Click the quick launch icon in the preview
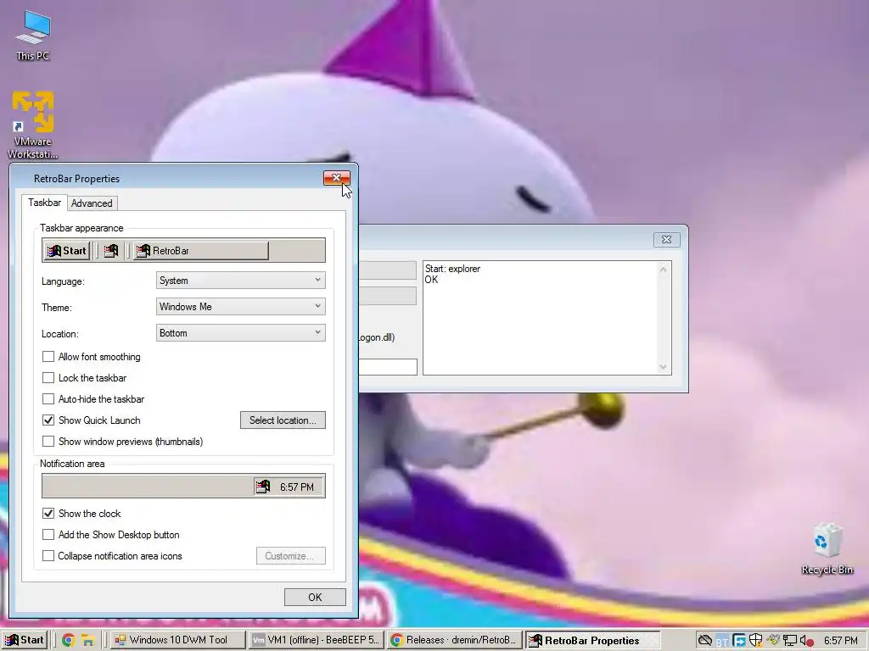 [x=111, y=251]
